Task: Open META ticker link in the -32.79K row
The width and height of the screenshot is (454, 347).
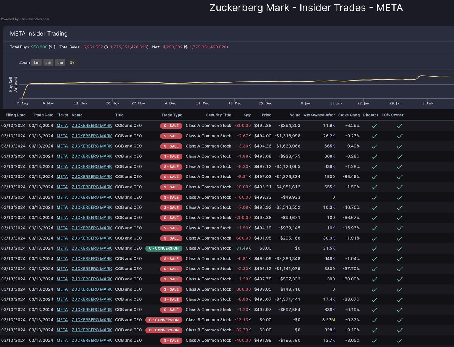Action: [62, 330]
